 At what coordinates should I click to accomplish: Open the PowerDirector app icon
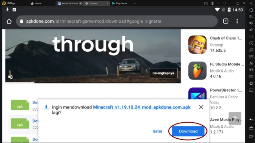pyautogui.click(x=197, y=93)
